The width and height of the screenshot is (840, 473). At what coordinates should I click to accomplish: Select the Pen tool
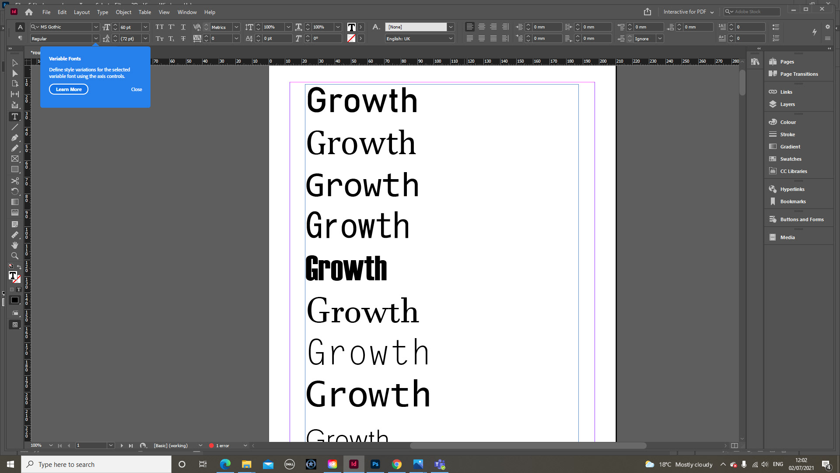pos(14,138)
